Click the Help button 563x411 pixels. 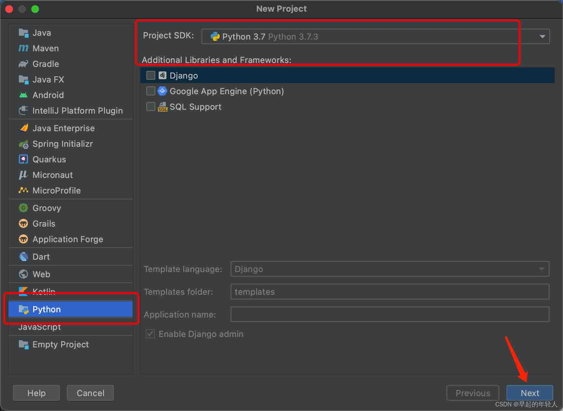[x=36, y=393]
